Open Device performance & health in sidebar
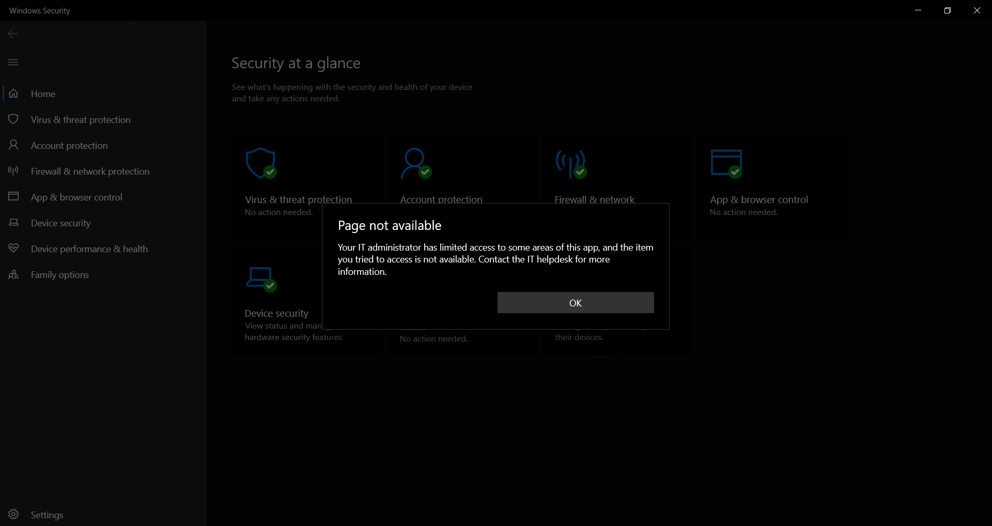992x526 pixels. [103, 249]
